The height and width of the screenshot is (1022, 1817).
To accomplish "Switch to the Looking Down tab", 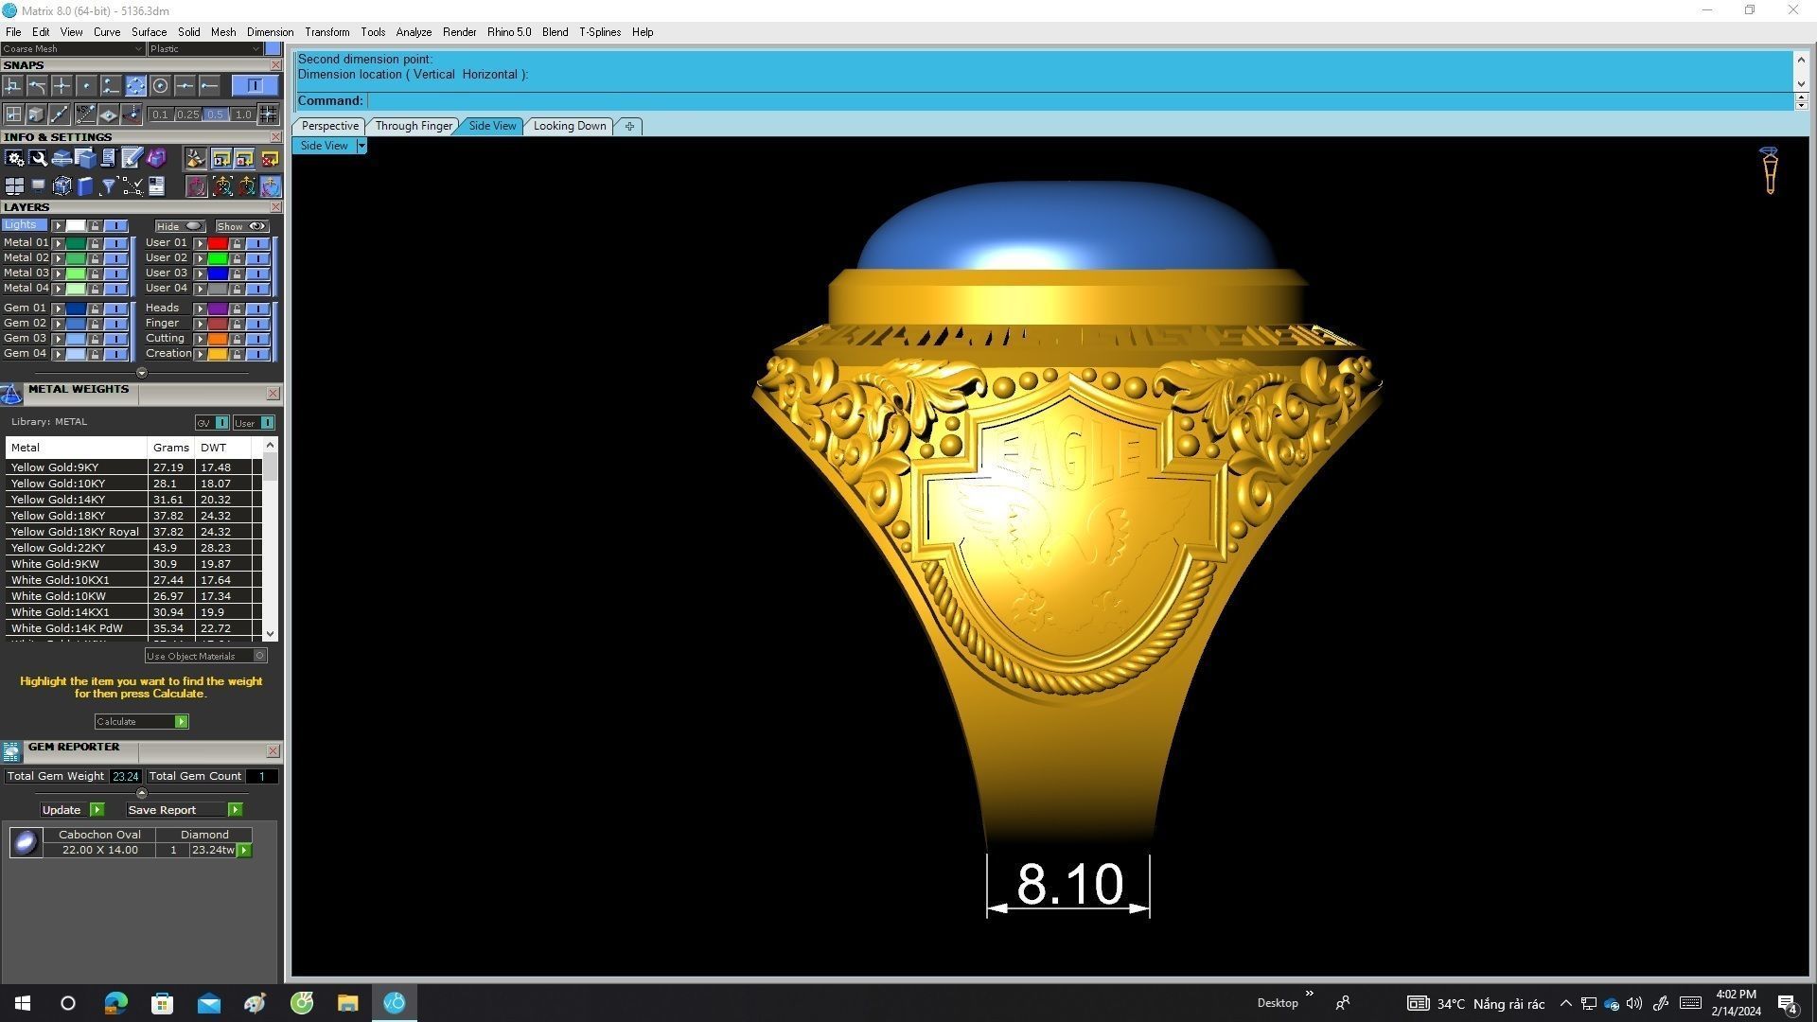I will tap(570, 126).
